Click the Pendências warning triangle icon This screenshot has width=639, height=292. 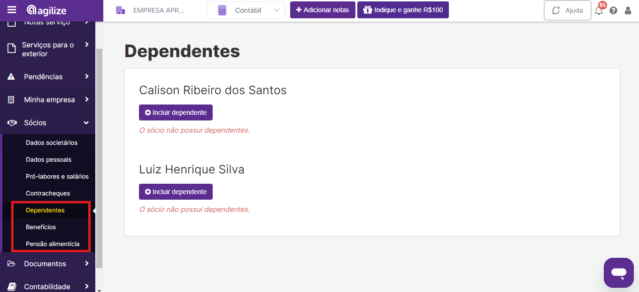coord(12,76)
